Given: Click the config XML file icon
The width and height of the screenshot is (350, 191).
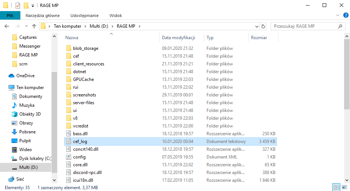Looking at the screenshot, I should point(69,157).
